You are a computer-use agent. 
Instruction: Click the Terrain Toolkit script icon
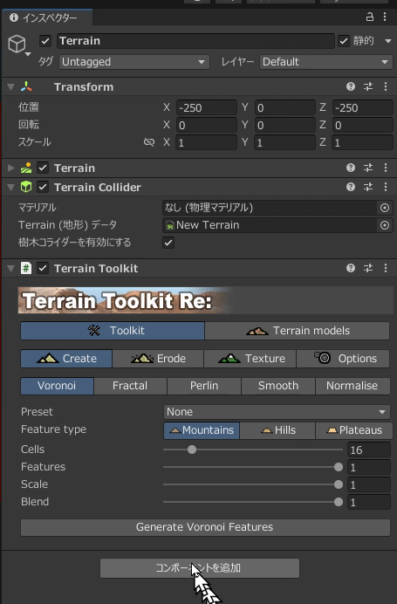[x=26, y=268]
